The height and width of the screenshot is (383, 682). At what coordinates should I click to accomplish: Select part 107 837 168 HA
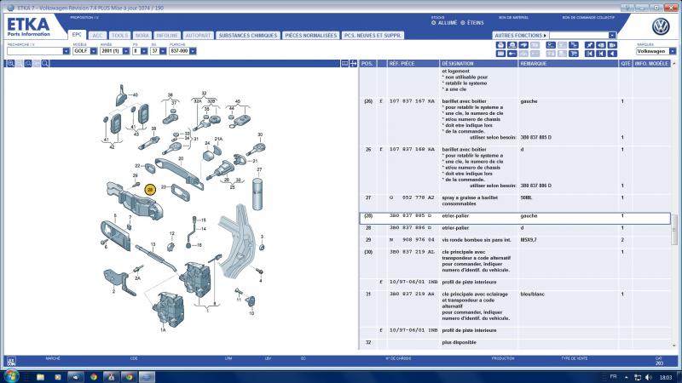pos(412,150)
